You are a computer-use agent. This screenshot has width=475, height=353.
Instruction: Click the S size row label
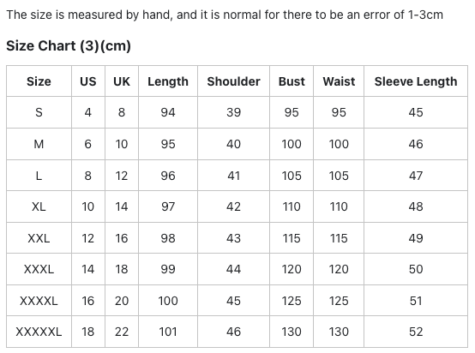(39, 112)
